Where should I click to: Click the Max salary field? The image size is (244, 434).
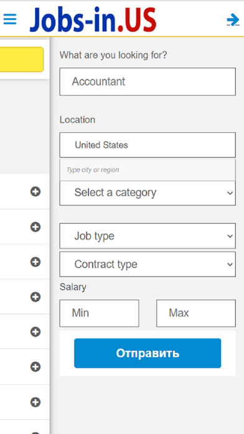tap(196, 313)
